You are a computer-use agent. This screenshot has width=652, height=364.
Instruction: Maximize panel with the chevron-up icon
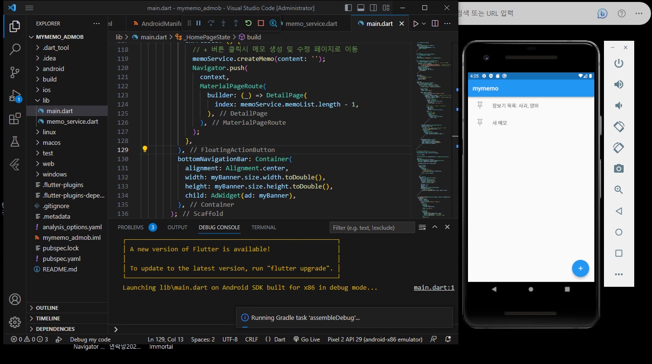coord(435,227)
